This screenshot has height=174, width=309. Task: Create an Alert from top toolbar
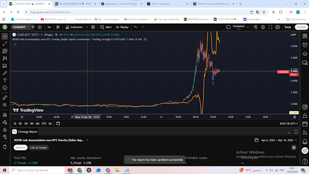[106, 27]
